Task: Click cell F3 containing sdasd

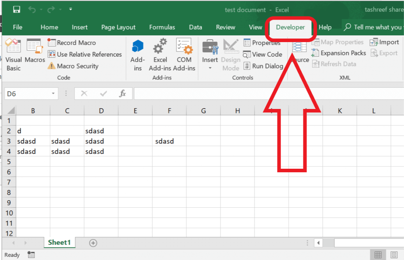Action: pyautogui.click(x=169, y=141)
